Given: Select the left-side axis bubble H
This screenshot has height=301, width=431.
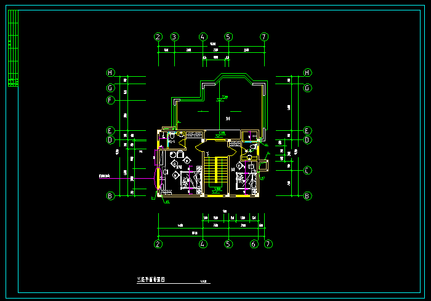Looking at the screenshot, I should coord(110,72).
